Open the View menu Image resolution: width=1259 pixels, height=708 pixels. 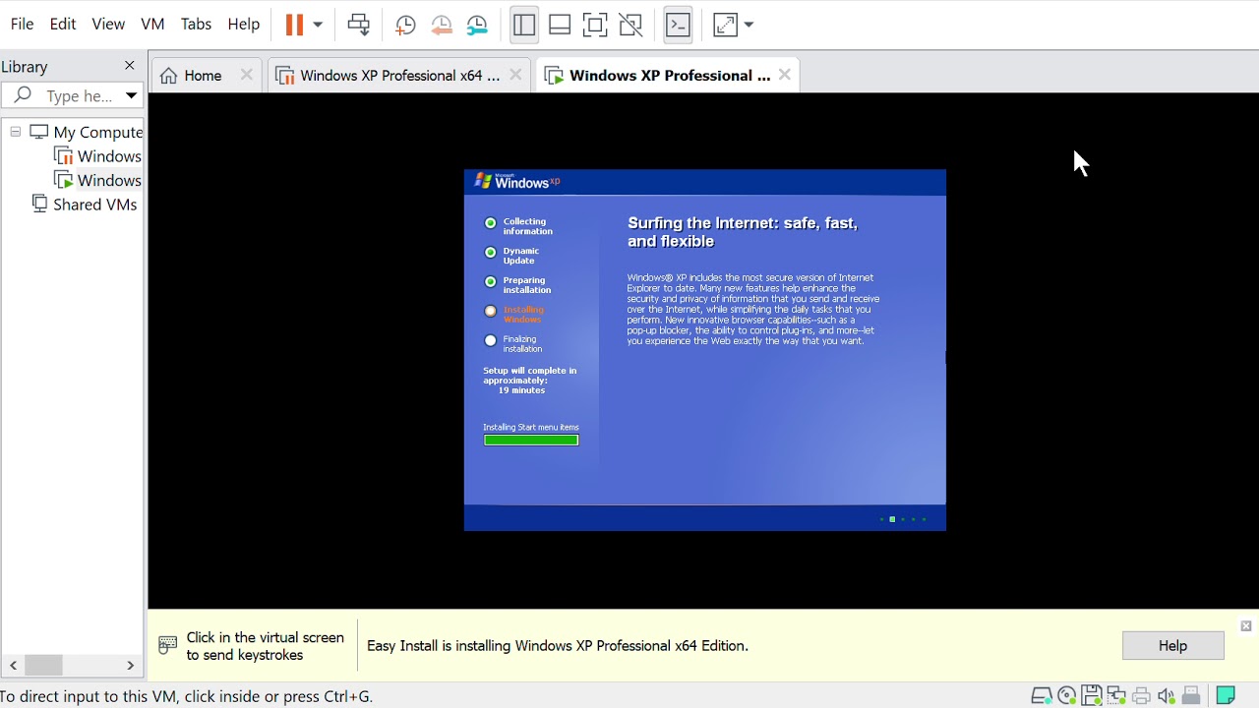[x=108, y=24]
